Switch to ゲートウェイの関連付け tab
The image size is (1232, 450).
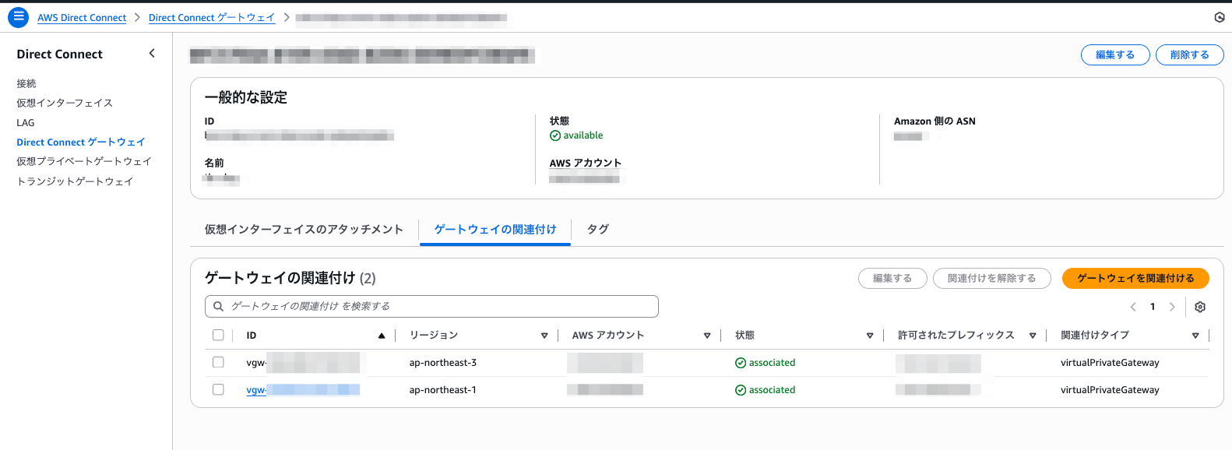tap(495, 230)
